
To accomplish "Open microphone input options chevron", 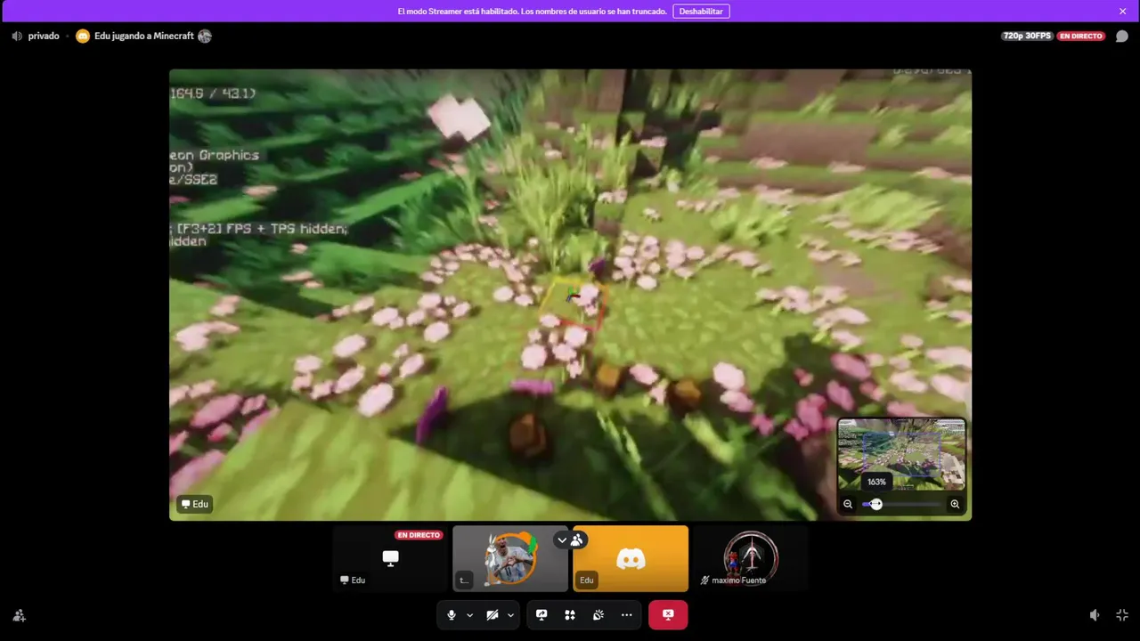I will click(x=470, y=615).
